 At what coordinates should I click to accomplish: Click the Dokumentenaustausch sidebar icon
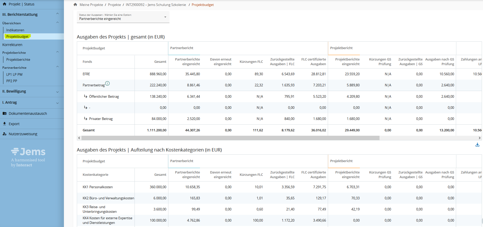coord(4,114)
